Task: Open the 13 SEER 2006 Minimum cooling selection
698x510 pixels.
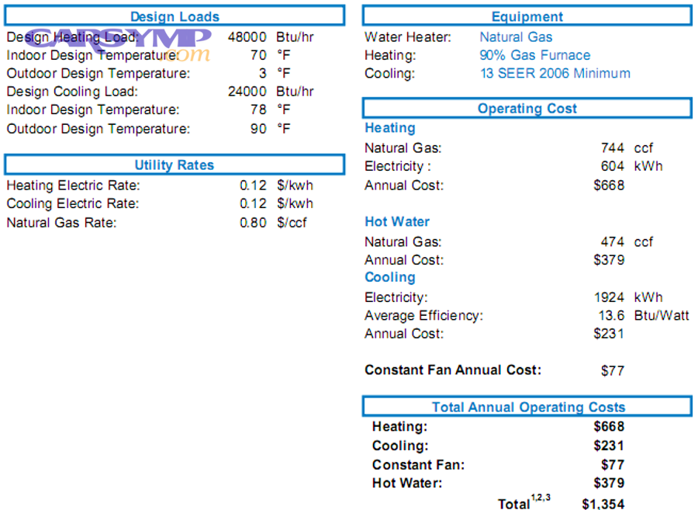Action: pos(555,74)
